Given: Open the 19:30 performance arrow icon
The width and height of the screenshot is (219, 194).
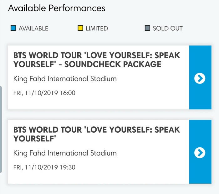Looking at the screenshot, I should (x=200, y=153).
